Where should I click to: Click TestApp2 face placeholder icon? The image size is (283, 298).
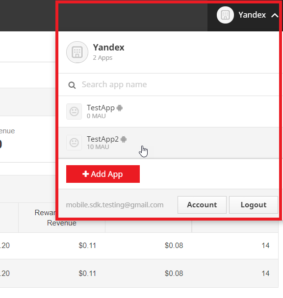click(x=74, y=143)
